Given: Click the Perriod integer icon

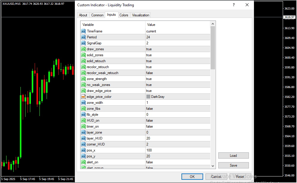Looking at the screenshot, I should (x=83, y=37).
